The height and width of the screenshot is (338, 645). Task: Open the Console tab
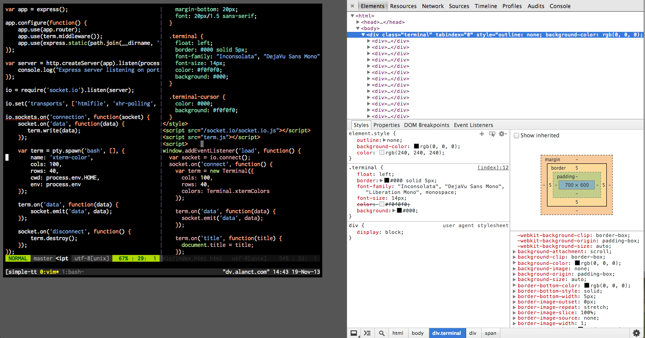pos(560,6)
